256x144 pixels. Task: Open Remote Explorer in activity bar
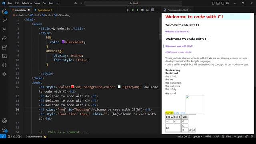coord(4,56)
